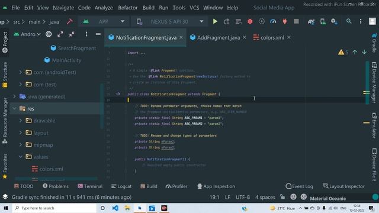Screen dimensions: 379x213
Task: Open SDK Manager icon
Action: tap(334, 21)
